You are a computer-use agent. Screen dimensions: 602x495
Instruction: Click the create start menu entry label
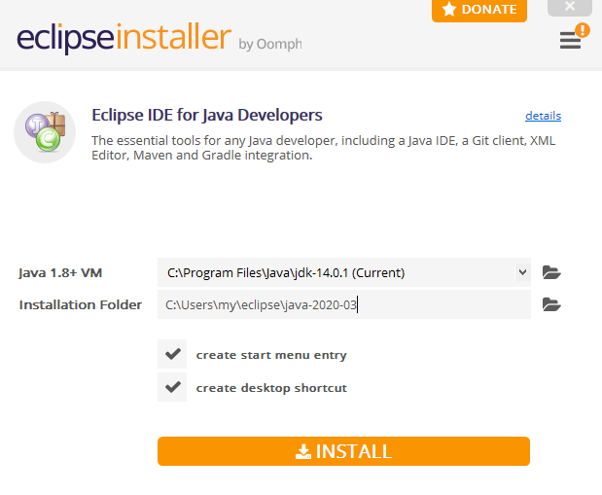271,355
